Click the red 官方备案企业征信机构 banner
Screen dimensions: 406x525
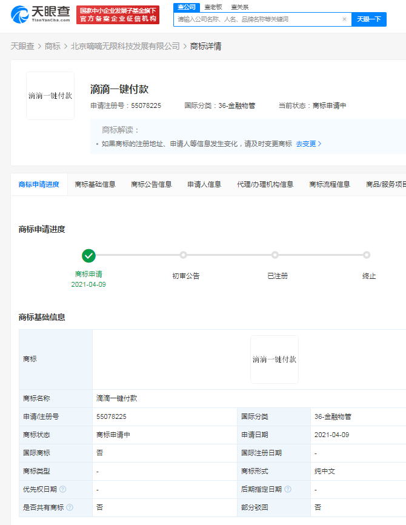[x=118, y=15]
